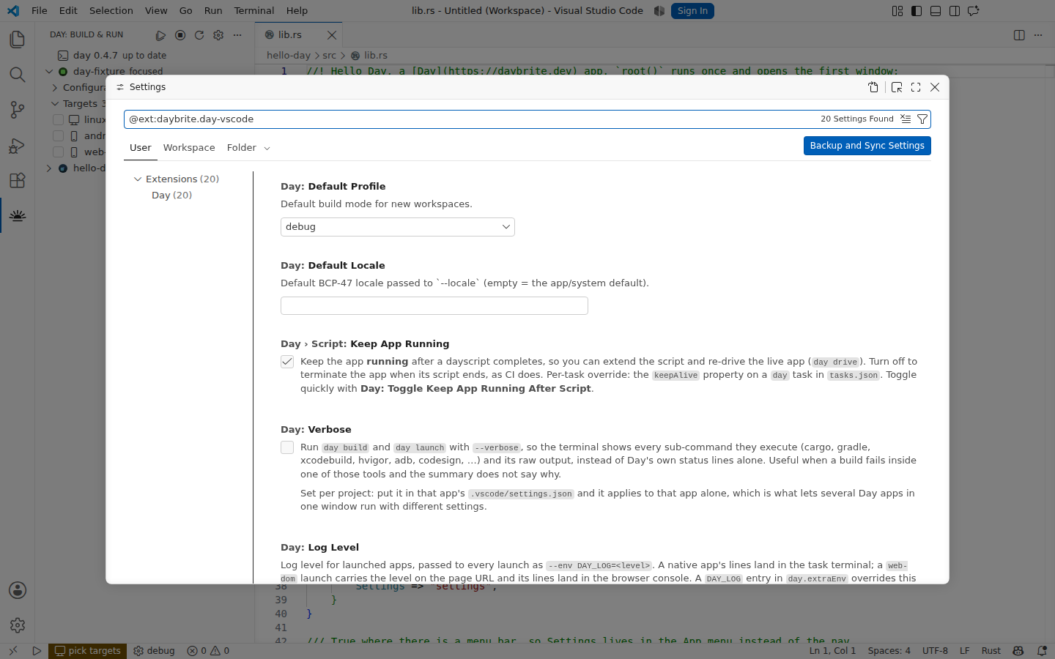
Task: Switch to the User settings tab
Action: click(141, 148)
